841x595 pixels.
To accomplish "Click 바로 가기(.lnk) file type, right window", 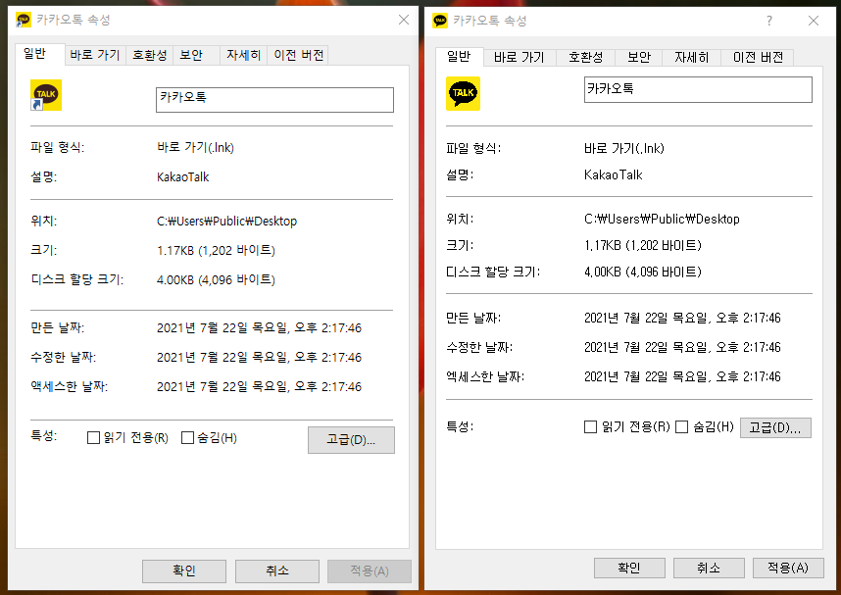I will (x=623, y=149).
